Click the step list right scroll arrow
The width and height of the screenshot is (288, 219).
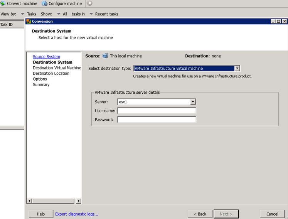78,201
